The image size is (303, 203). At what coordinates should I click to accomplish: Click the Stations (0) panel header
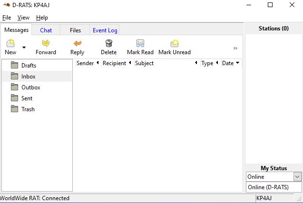point(274,29)
